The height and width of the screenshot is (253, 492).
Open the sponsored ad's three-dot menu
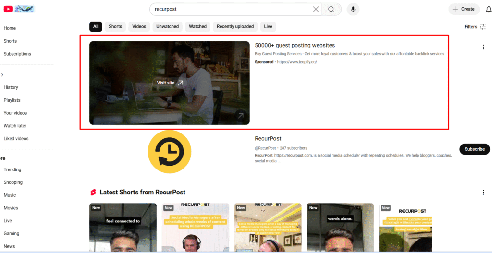(483, 48)
